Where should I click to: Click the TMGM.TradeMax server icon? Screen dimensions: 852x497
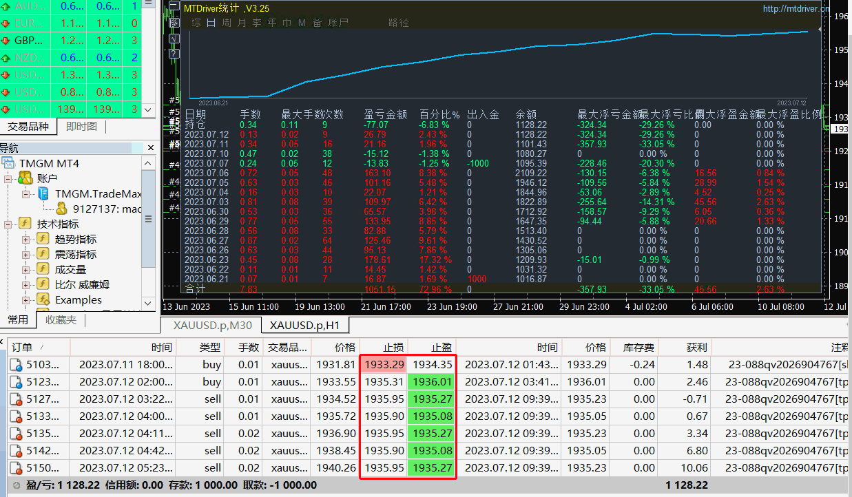point(44,193)
